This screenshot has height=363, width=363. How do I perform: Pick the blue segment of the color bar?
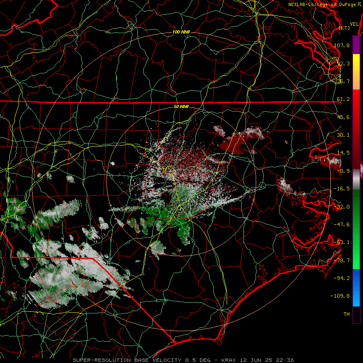(x=356, y=288)
